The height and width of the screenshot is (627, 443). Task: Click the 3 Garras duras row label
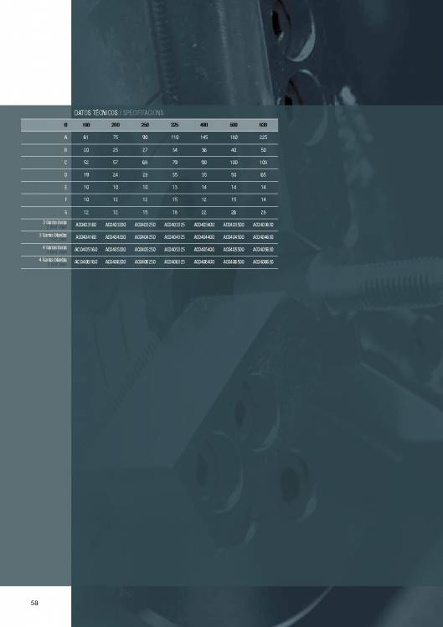pyautogui.click(x=54, y=222)
